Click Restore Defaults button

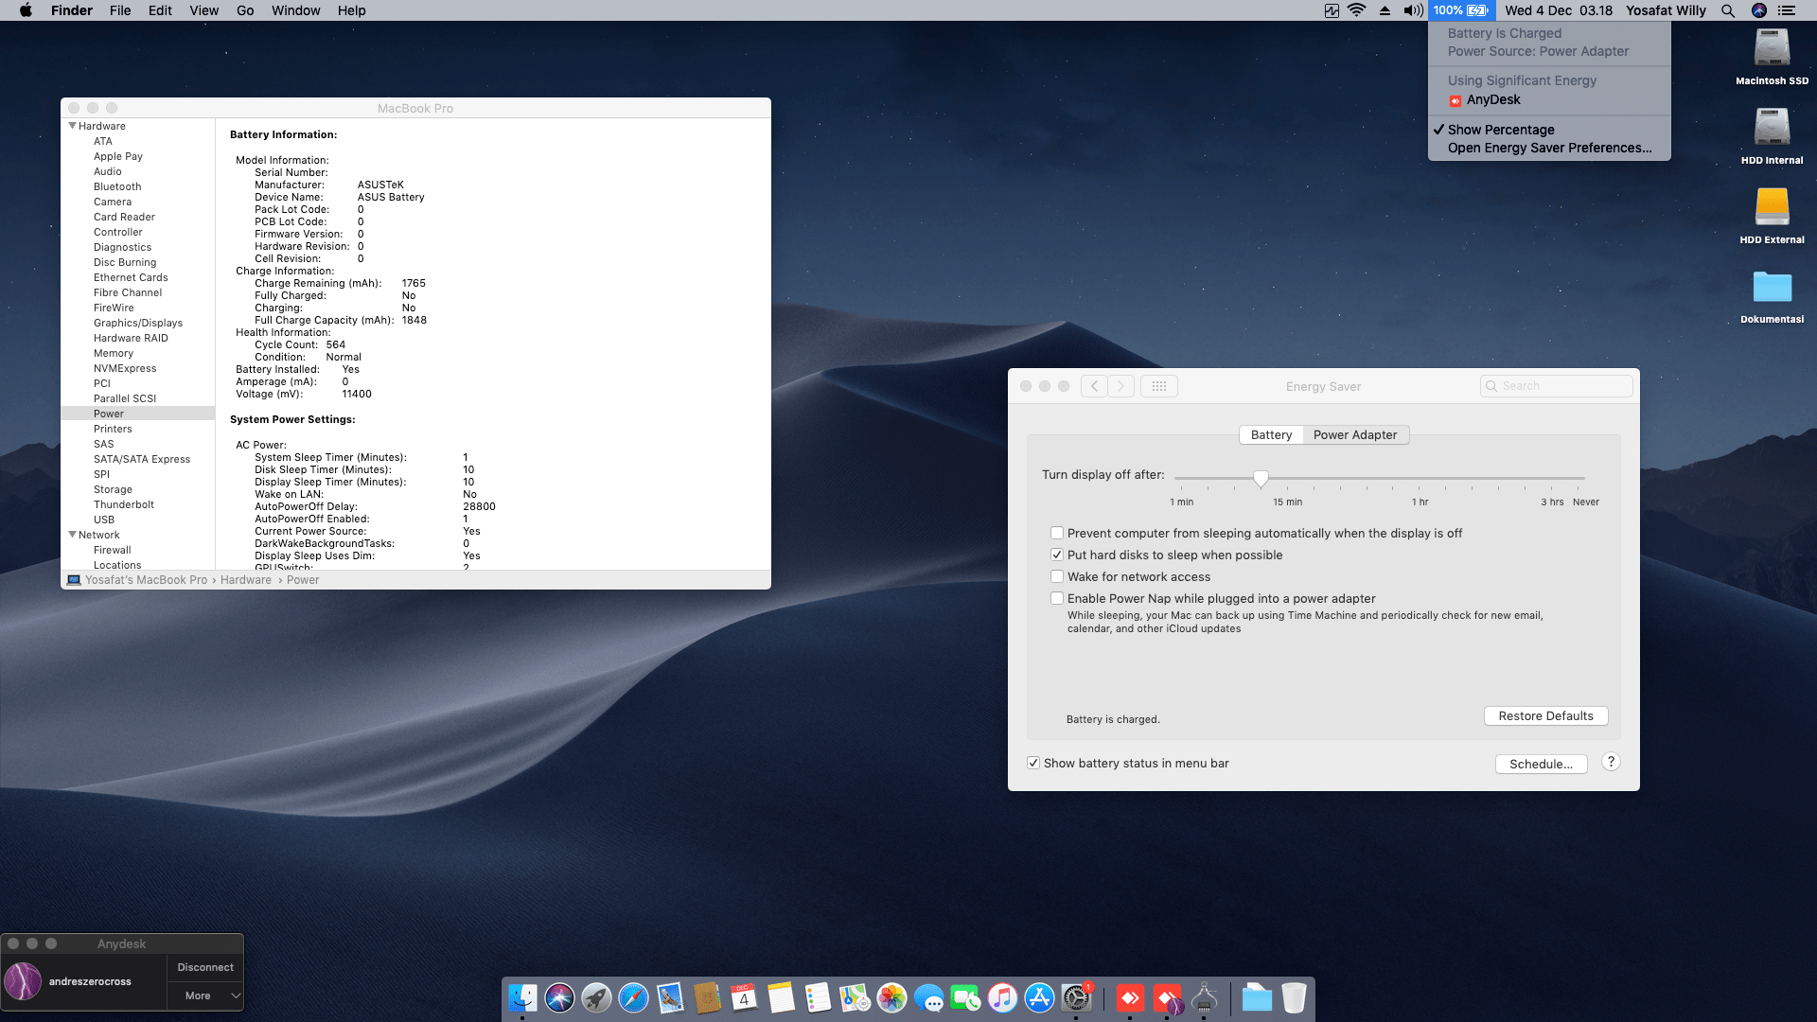(x=1545, y=715)
